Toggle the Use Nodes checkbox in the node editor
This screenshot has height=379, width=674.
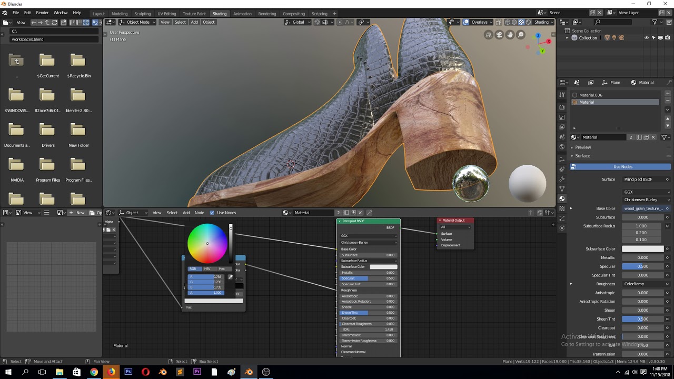pyautogui.click(x=212, y=213)
